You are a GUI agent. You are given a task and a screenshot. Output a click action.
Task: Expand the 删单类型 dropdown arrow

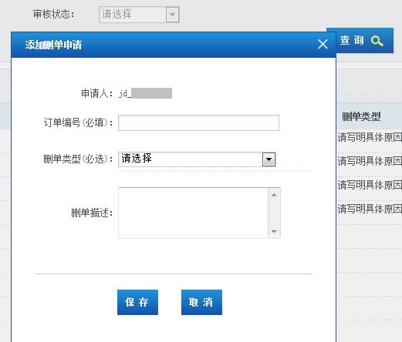coord(269,159)
